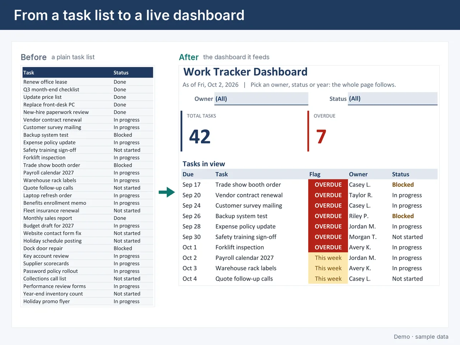Select 'Payroll calendar 2027' in the plain task list
This screenshot has height=345, width=460.
(87, 172)
